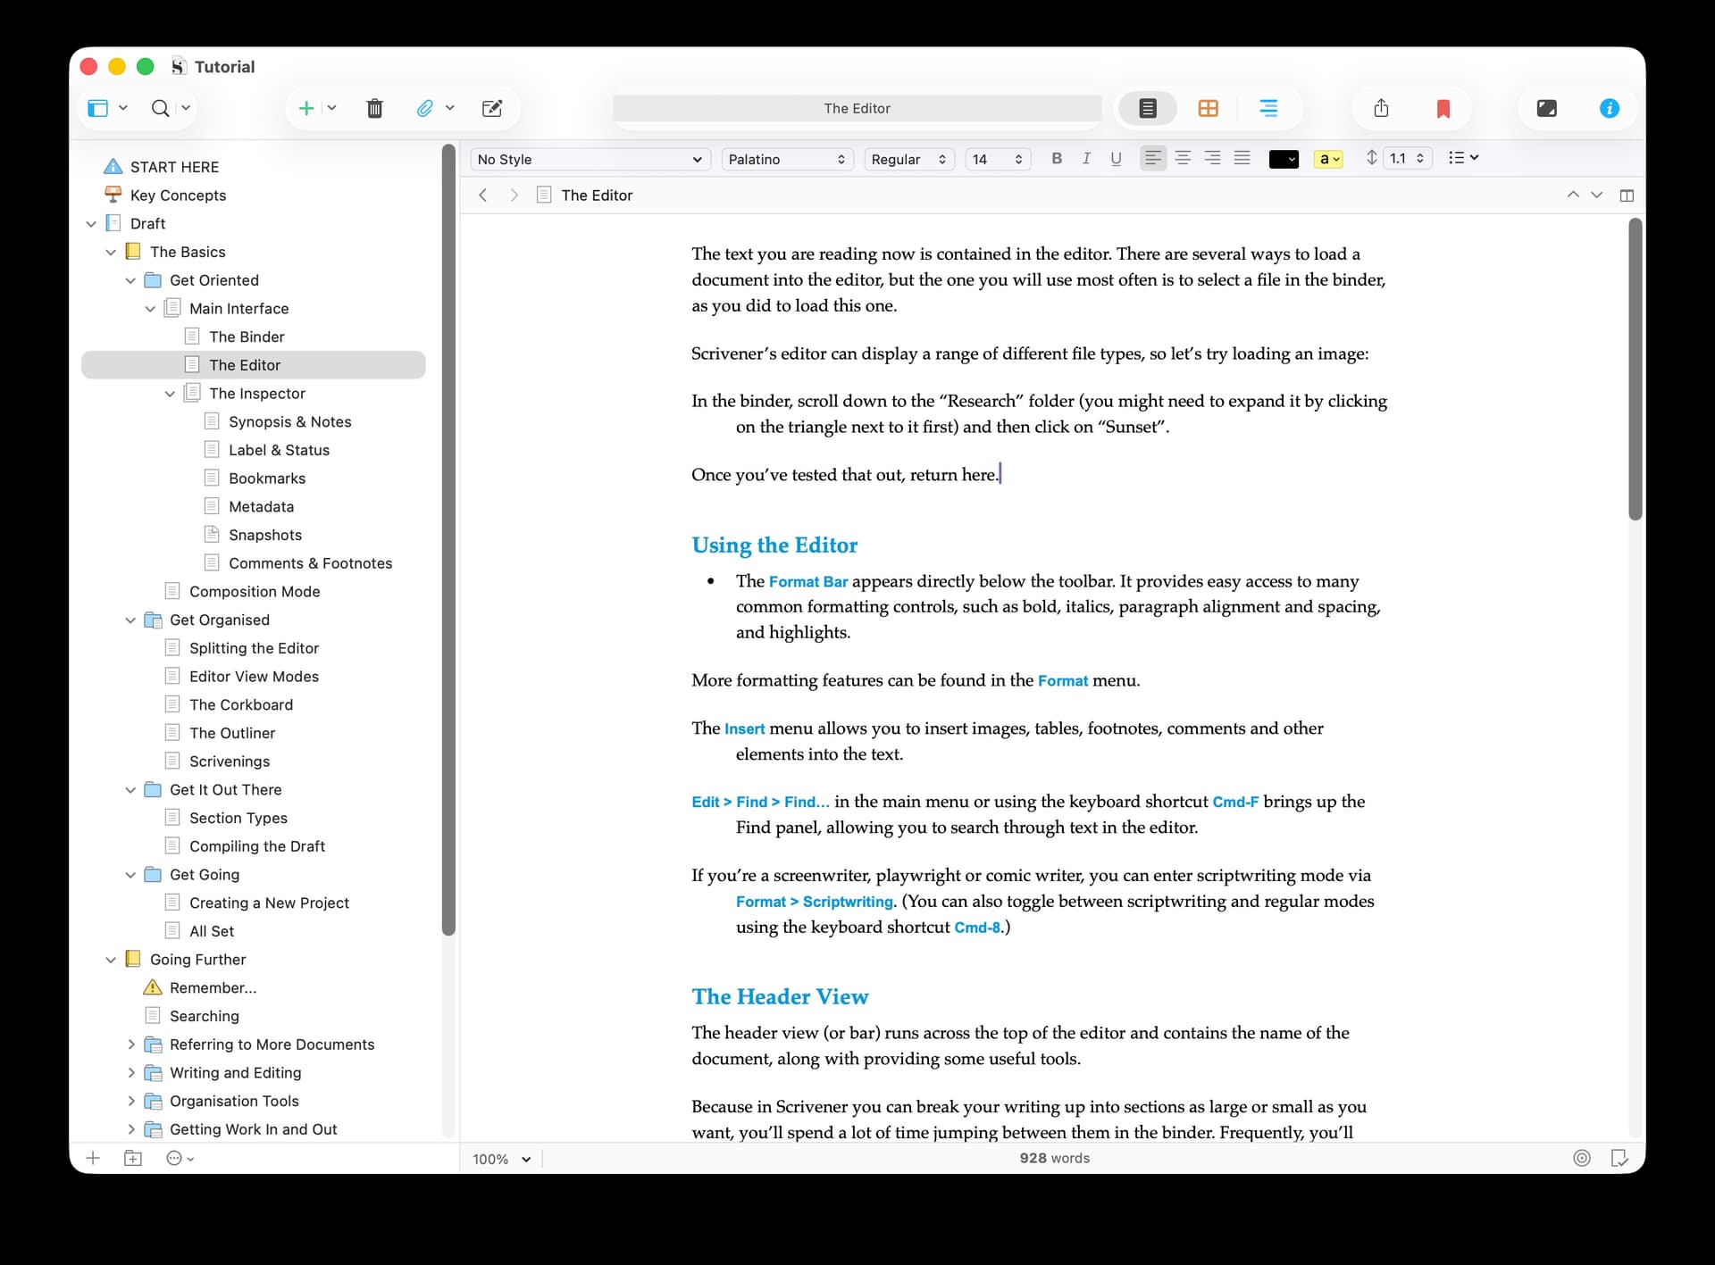This screenshot has width=1715, height=1265.
Task: Click the red bookmark icon
Action: (1443, 109)
